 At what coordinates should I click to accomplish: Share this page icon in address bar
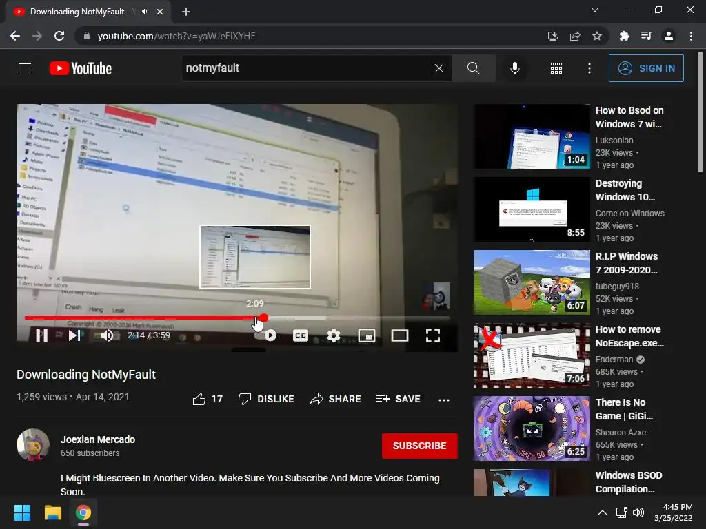click(x=574, y=36)
